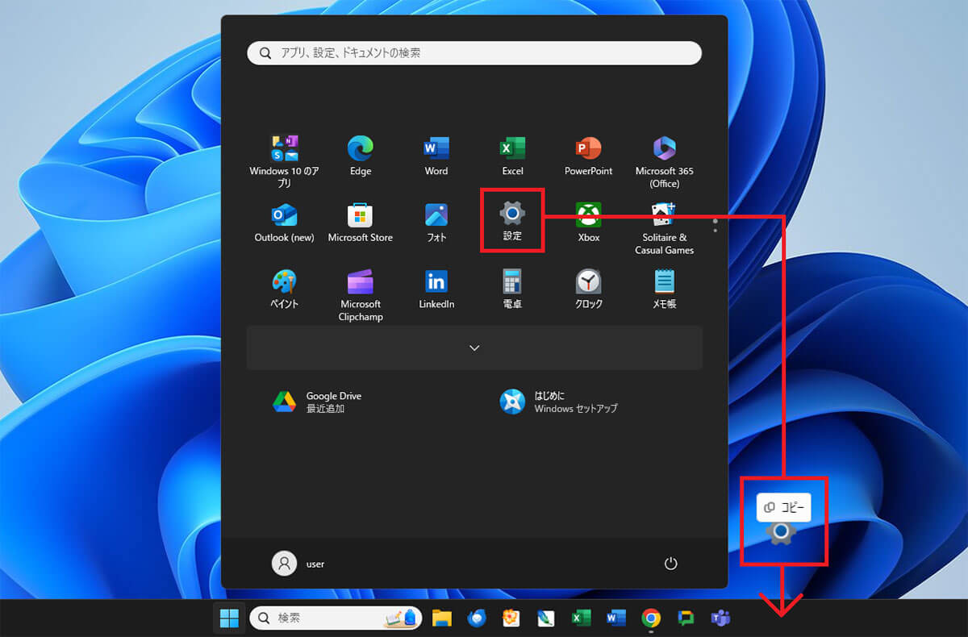Open Excel from Start menu pinned apps

(x=512, y=155)
